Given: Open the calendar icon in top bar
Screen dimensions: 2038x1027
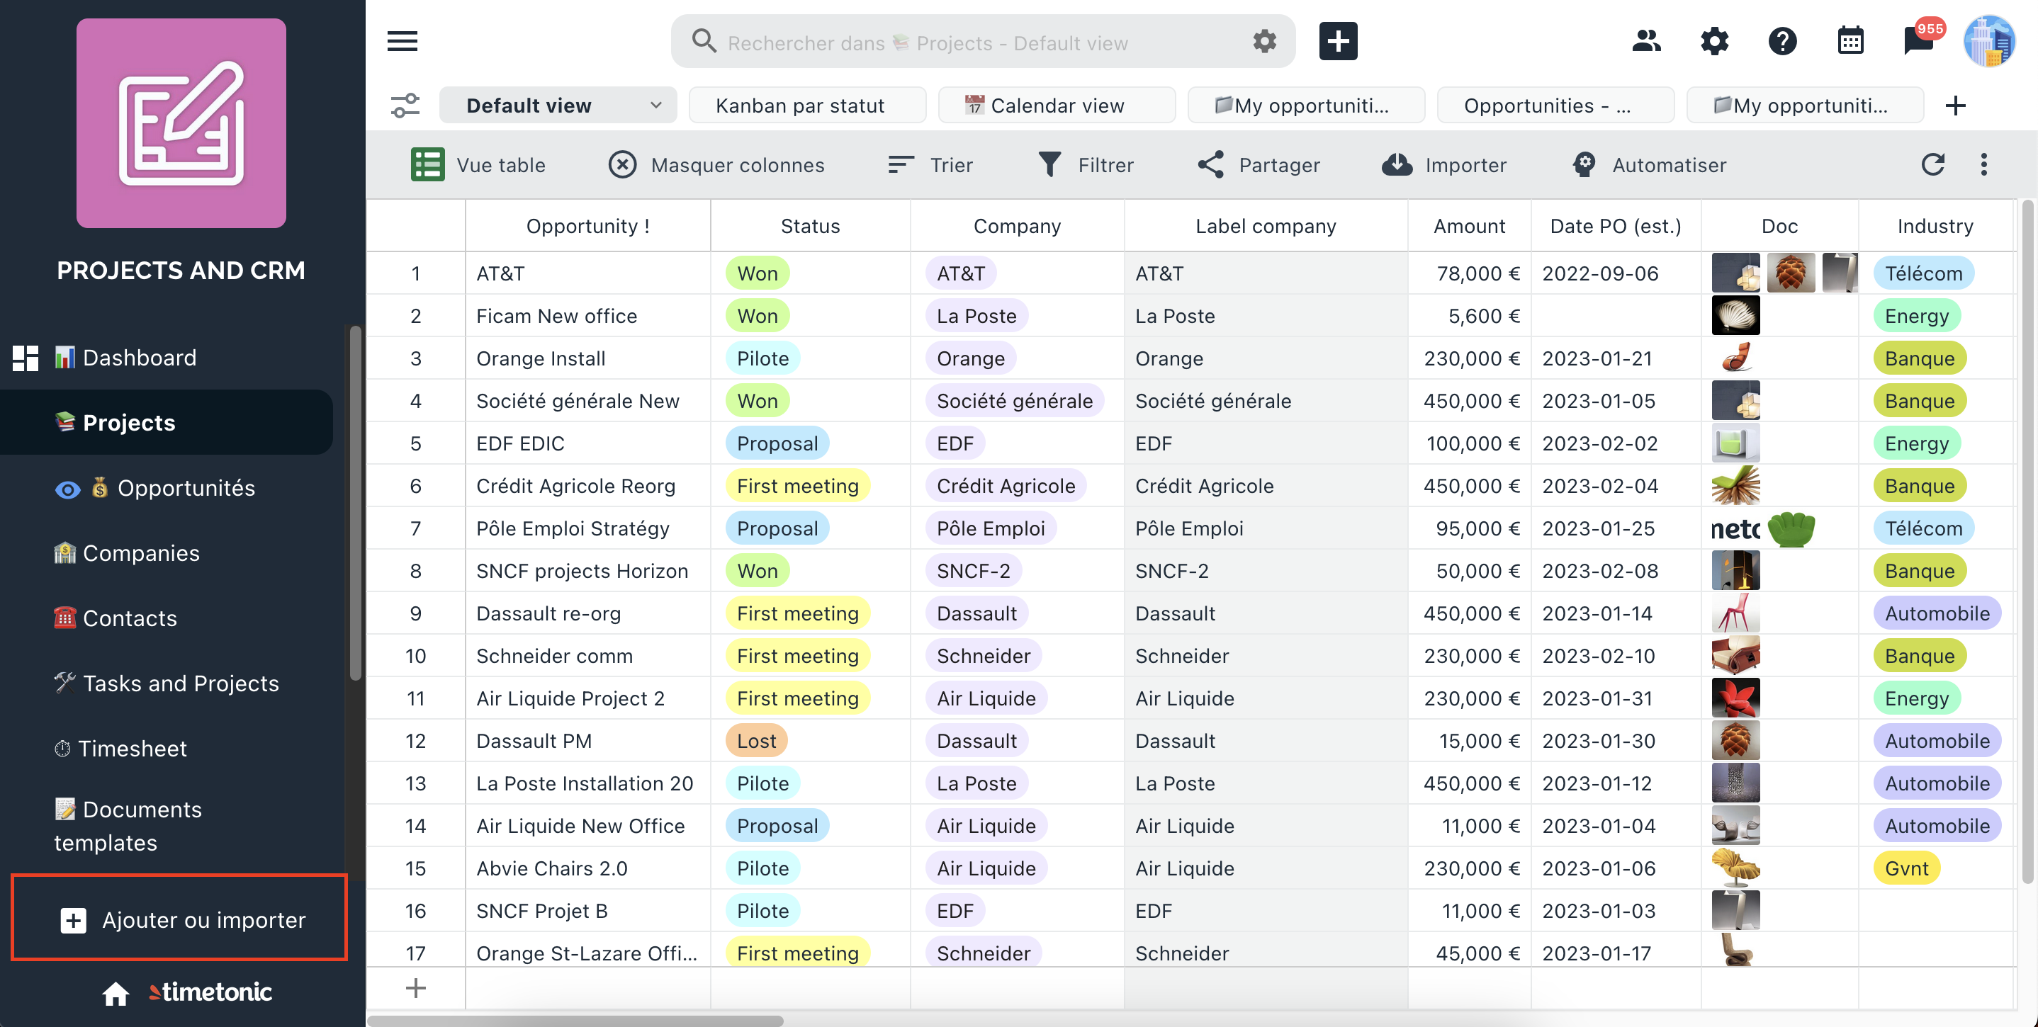Looking at the screenshot, I should pyautogui.click(x=1850, y=41).
